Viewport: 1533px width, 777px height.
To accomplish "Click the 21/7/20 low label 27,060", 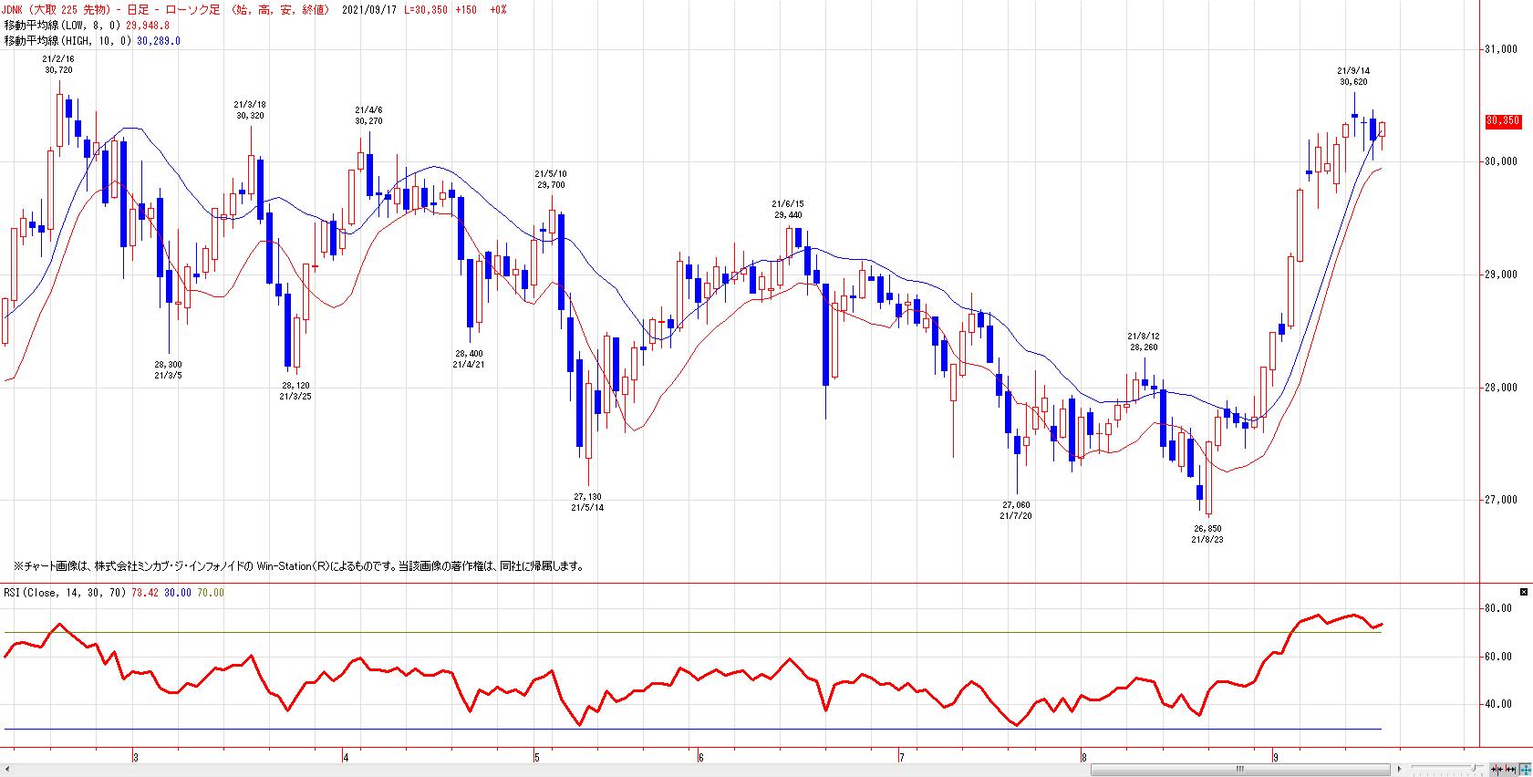I will click(1016, 504).
